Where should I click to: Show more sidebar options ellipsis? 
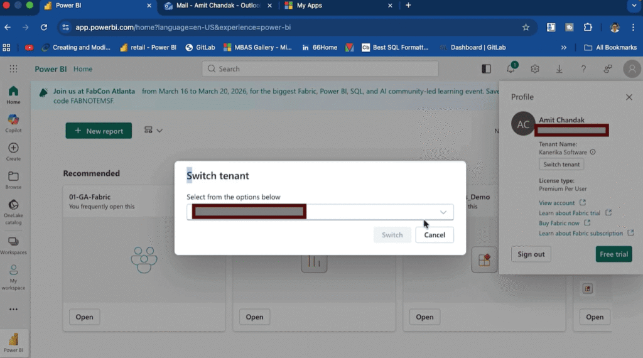[x=13, y=309]
